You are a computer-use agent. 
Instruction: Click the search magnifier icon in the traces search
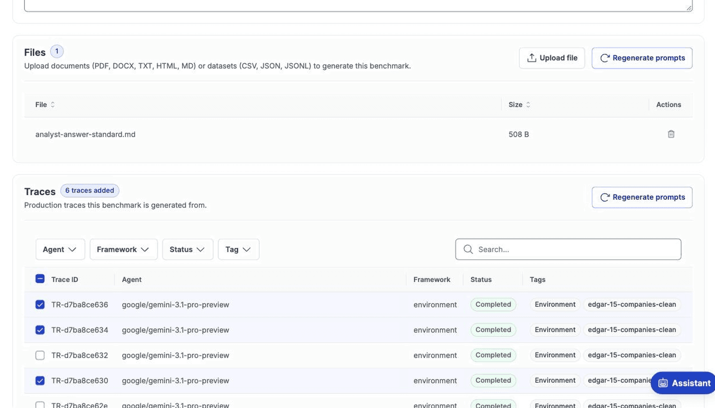point(468,249)
